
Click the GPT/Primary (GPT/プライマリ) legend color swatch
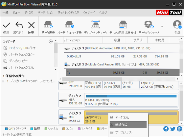point(6,129)
